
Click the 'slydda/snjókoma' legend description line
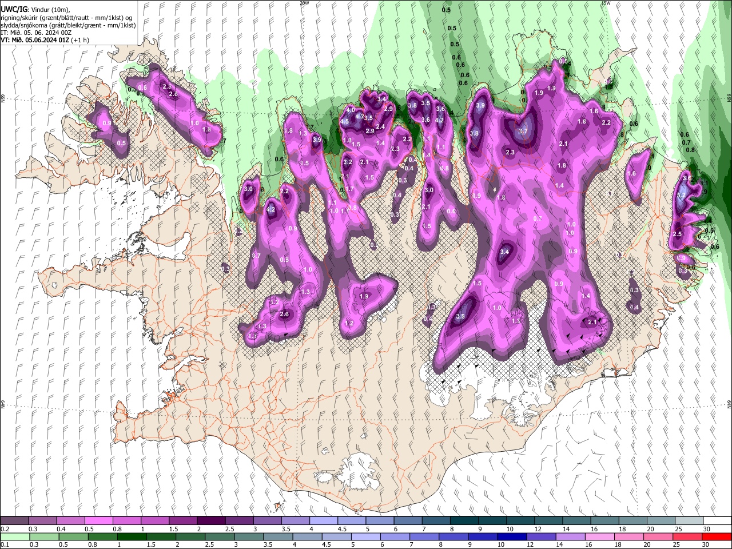click(x=68, y=25)
